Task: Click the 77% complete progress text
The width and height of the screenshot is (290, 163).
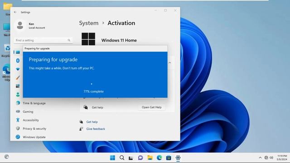Action: (x=94, y=91)
